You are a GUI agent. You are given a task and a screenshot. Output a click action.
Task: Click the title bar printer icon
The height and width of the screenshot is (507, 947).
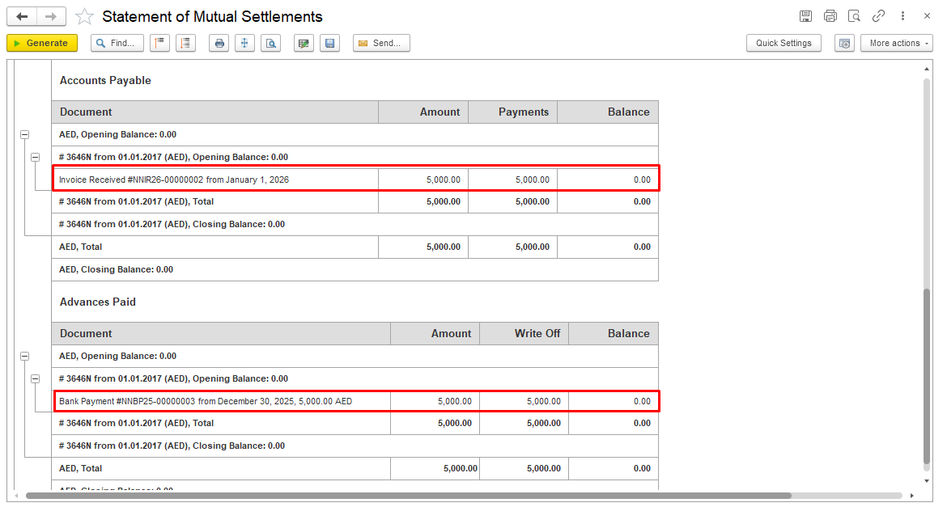pos(830,16)
